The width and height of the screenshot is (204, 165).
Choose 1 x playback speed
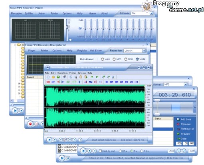pyautogui.click(x=132, y=151)
